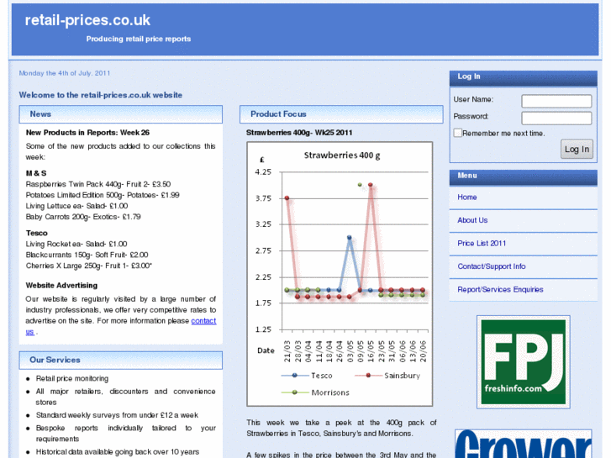The height and width of the screenshot is (458, 611).
Task: Click the News section header
Action: (x=121, y=114)
